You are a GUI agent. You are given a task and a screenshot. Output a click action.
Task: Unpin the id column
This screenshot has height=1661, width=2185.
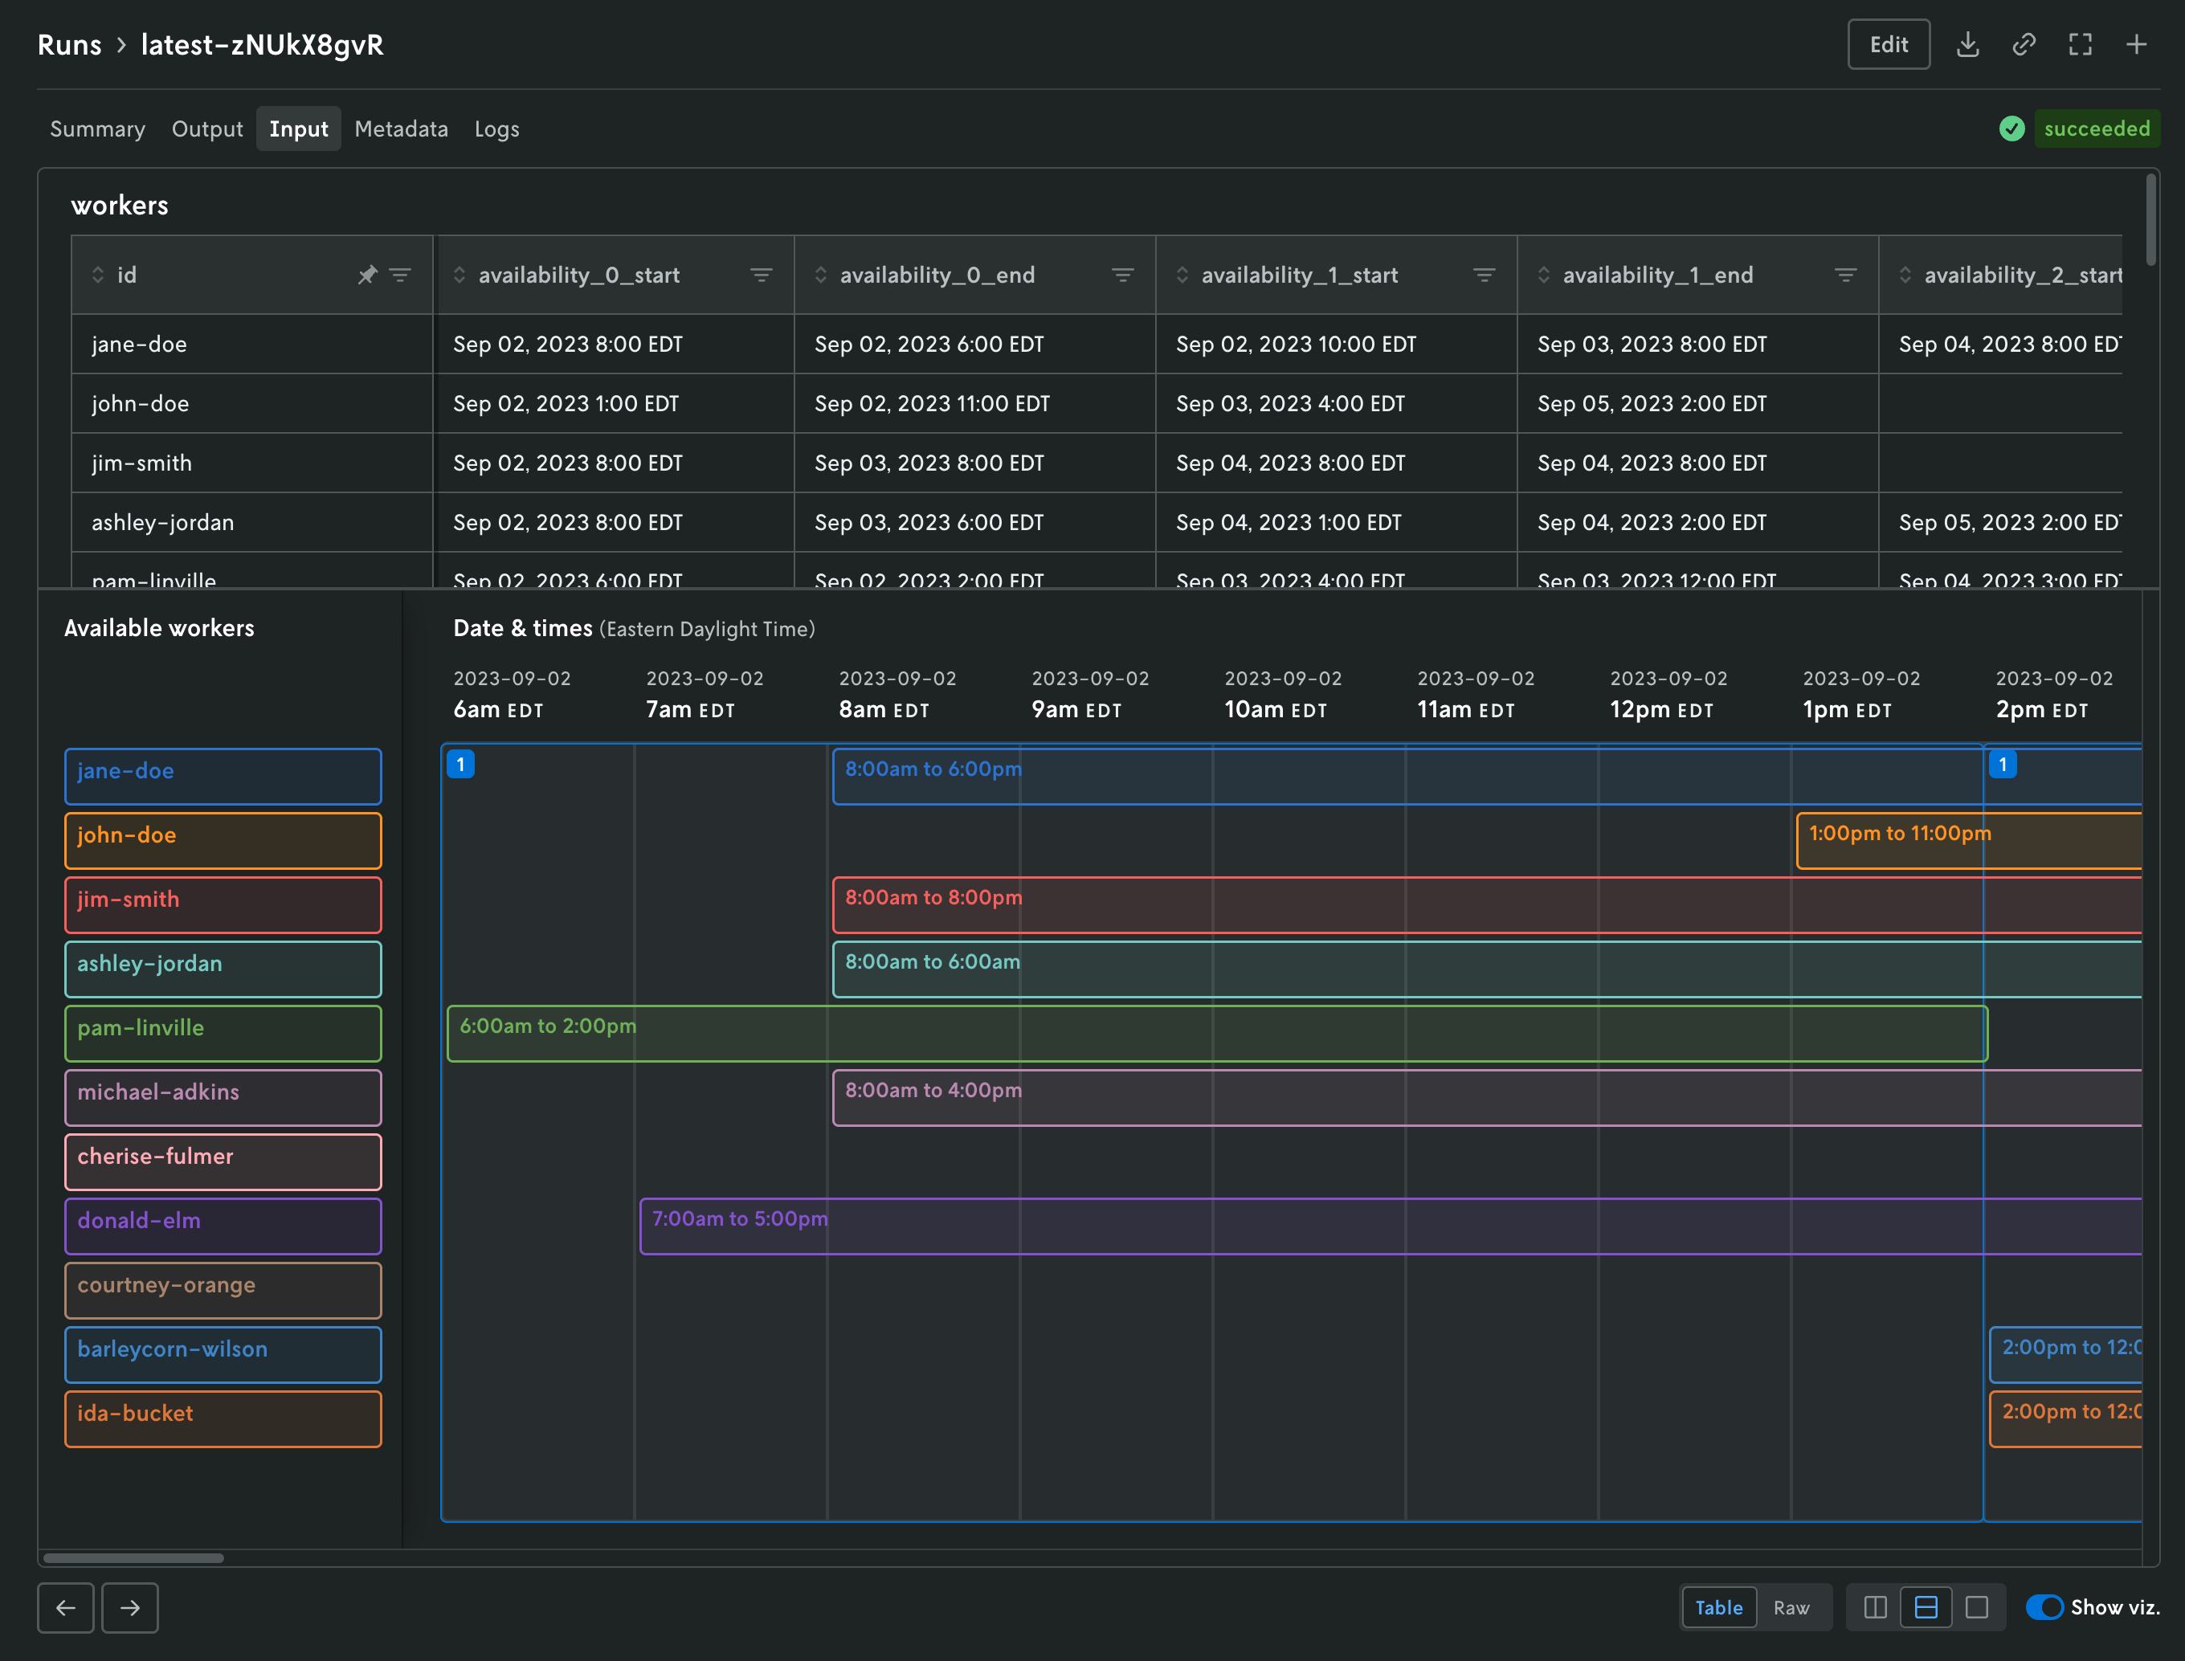(367, 275)
